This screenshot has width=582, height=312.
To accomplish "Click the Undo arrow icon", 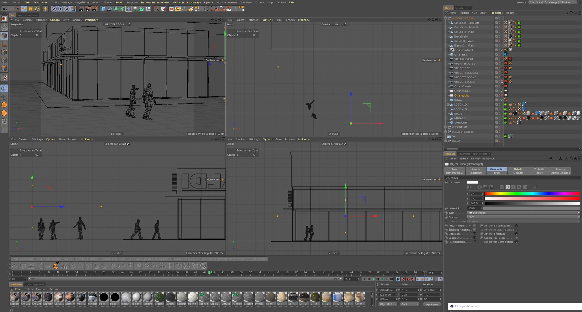I will [5, 9].
